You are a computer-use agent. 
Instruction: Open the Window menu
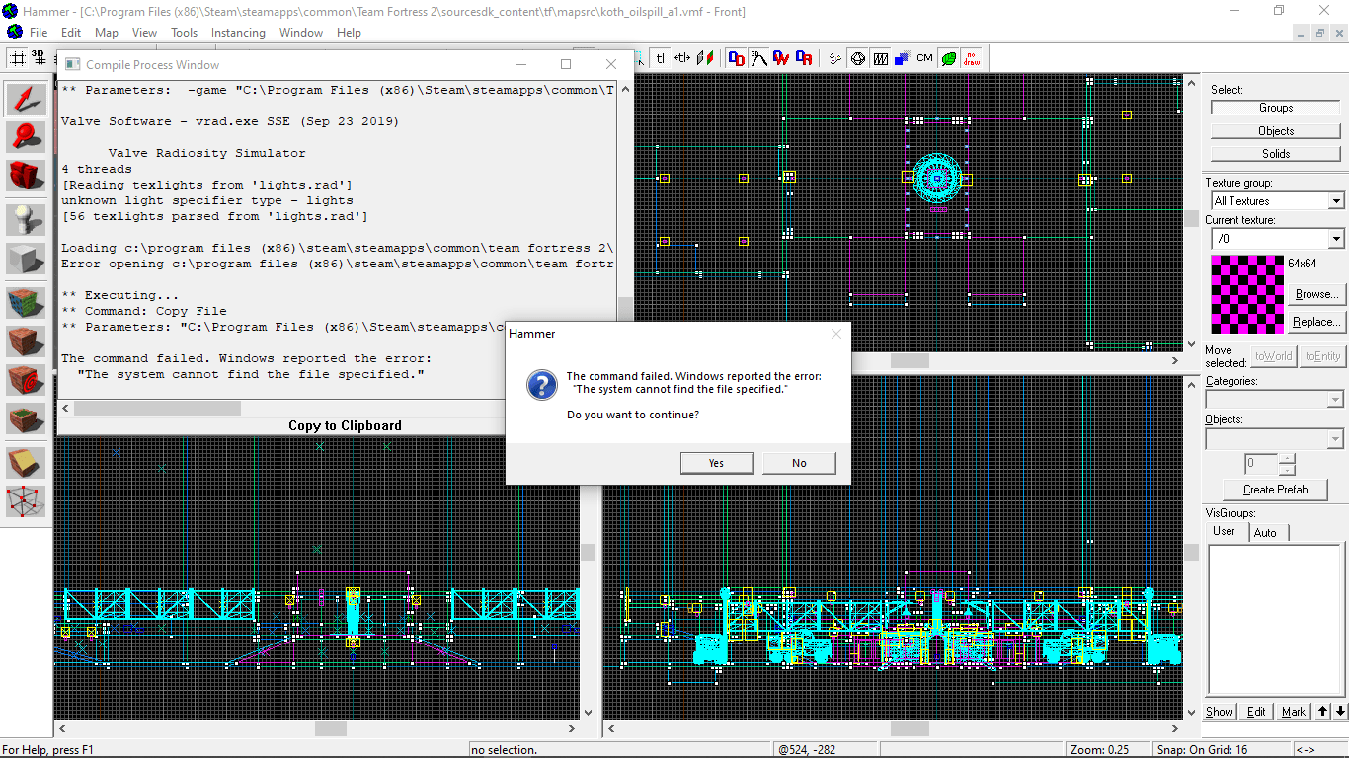click(301, 33)
